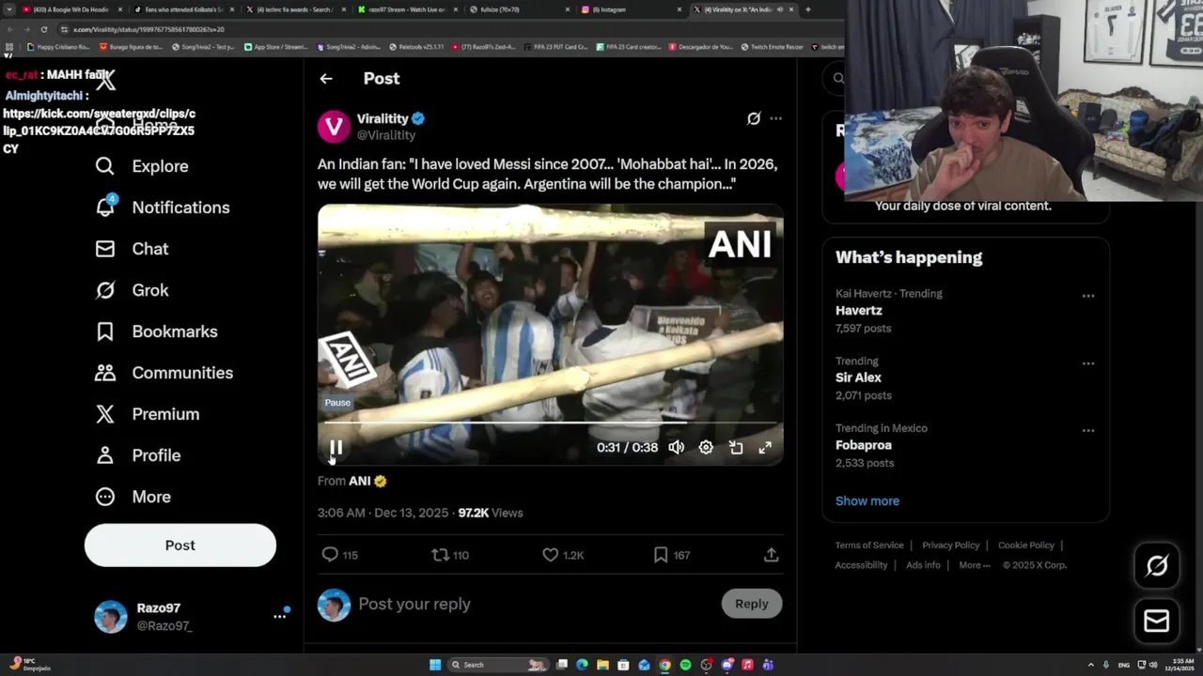Screen dimensions: 1203x676
Task: Open Grok in the sidebar
Action: pyautogui.click(x=132, y=290)
